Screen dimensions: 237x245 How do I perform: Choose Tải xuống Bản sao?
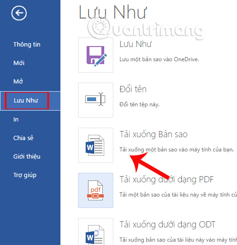point(154,134)
